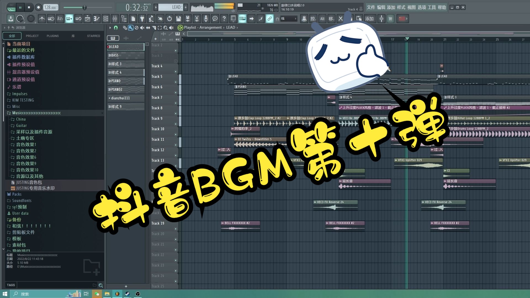This screenshot has width=530, height=298.
Task: Select the Zoom magnifier tool in playlist
Action: [x=165, y=28]
